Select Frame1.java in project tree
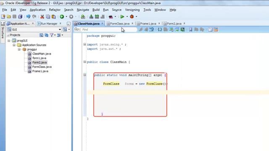 [40, 71]
